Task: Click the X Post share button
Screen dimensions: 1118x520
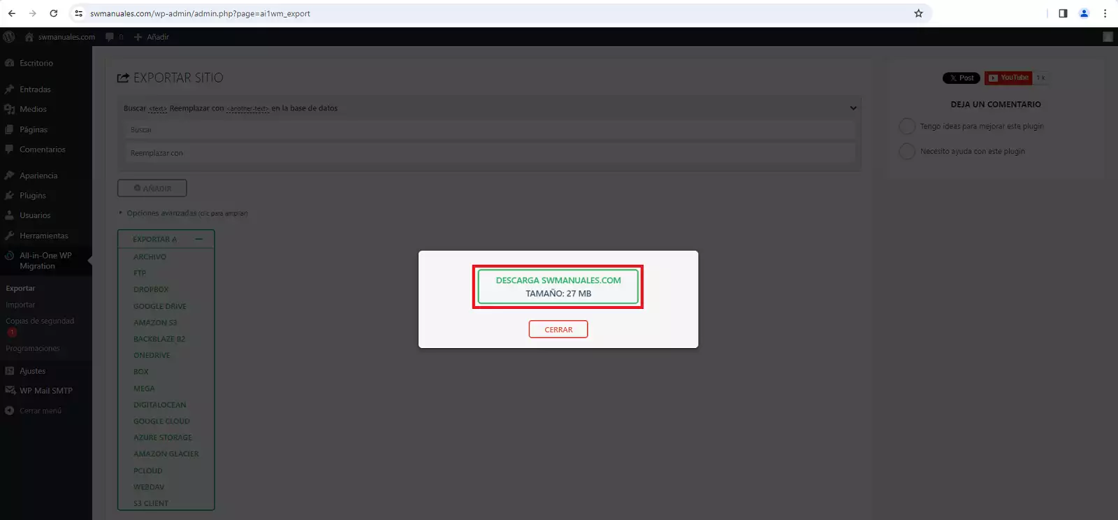Action: coord(961,78)
